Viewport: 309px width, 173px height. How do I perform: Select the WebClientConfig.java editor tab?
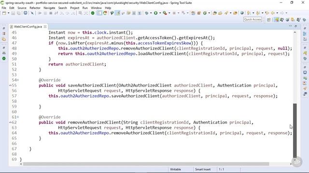click(28, 27)
